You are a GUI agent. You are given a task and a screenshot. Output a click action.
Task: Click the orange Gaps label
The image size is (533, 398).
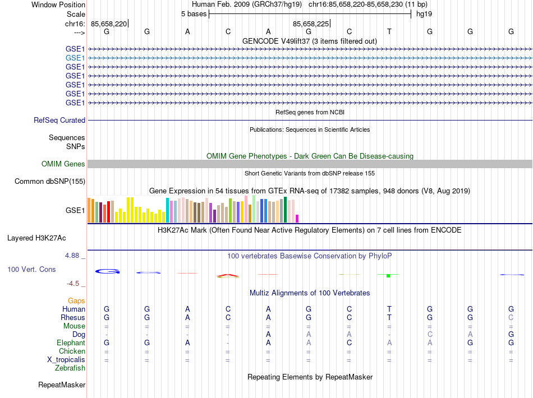[76, 300]
